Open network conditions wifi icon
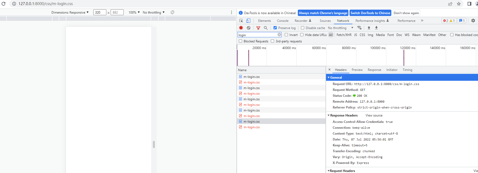This screenshot has width=478, height=173. pos(359,28)
